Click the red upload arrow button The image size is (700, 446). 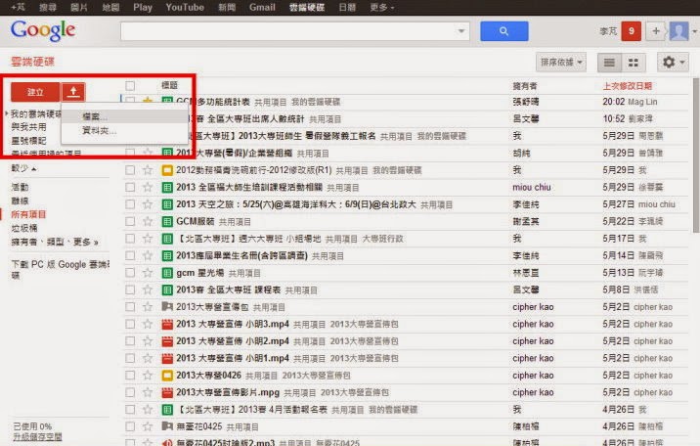tap(73, 92)
